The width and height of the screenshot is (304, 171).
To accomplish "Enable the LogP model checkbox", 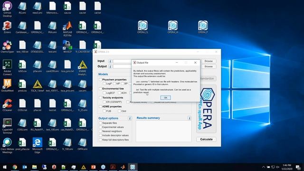I will tap(104, 84).
